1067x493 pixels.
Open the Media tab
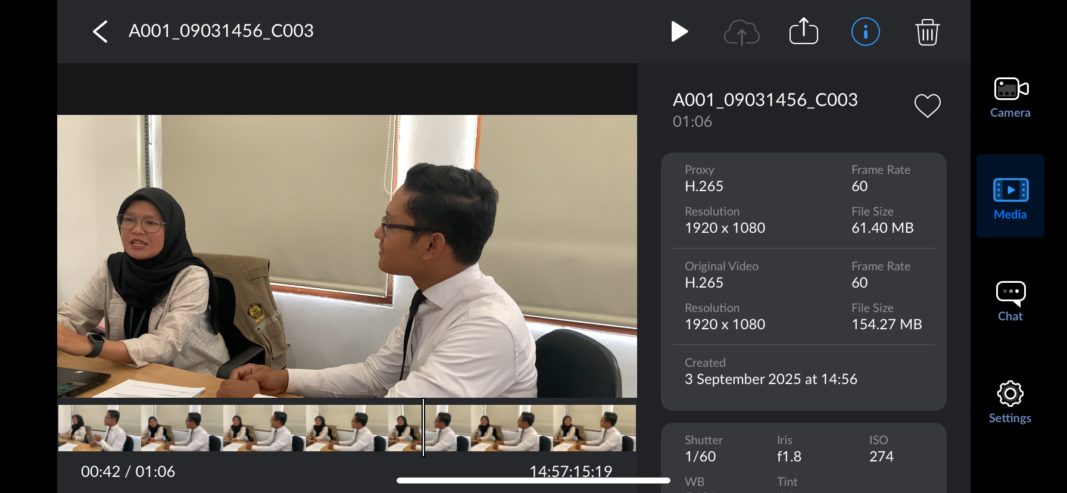pos(1010,196)
